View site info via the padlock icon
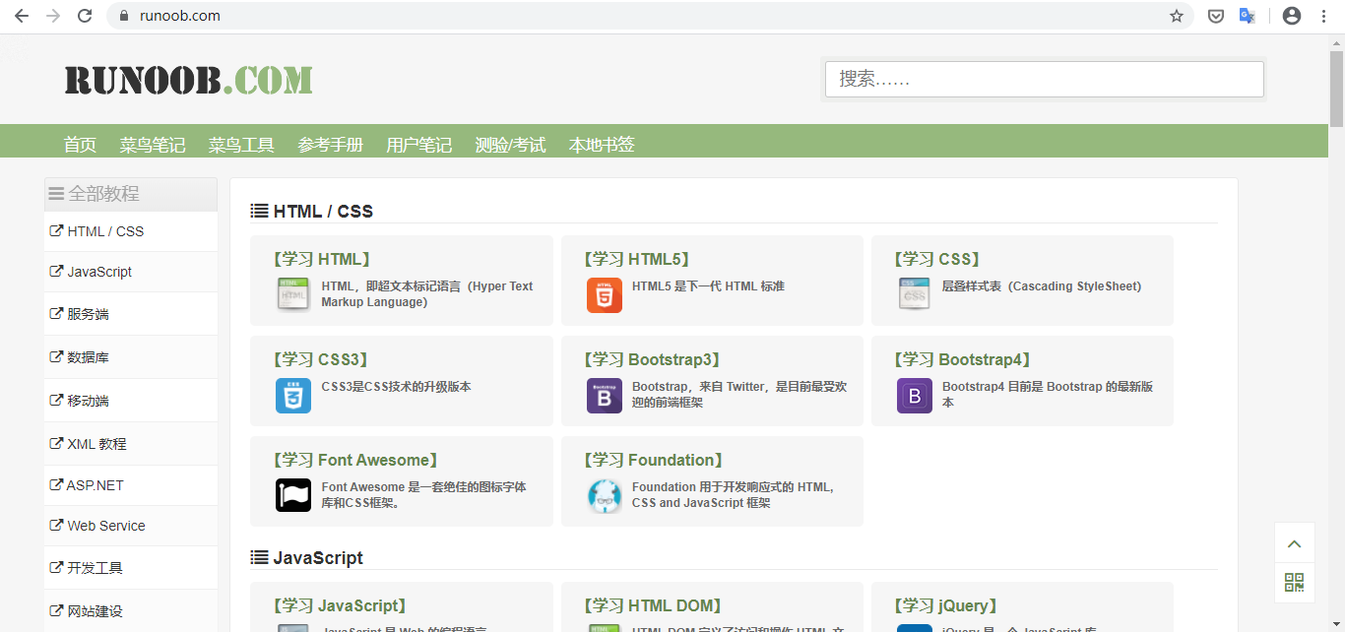This screenshot has height=632, width=1345. [x=124, y=16]
